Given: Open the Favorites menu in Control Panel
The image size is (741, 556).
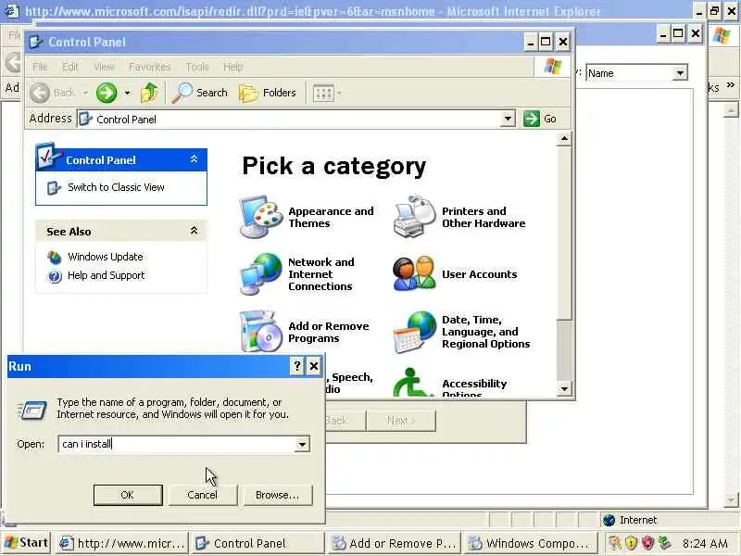Looking at the screenshot, I should click(x=149, y=67).
